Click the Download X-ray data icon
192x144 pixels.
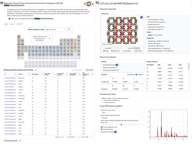116,132
